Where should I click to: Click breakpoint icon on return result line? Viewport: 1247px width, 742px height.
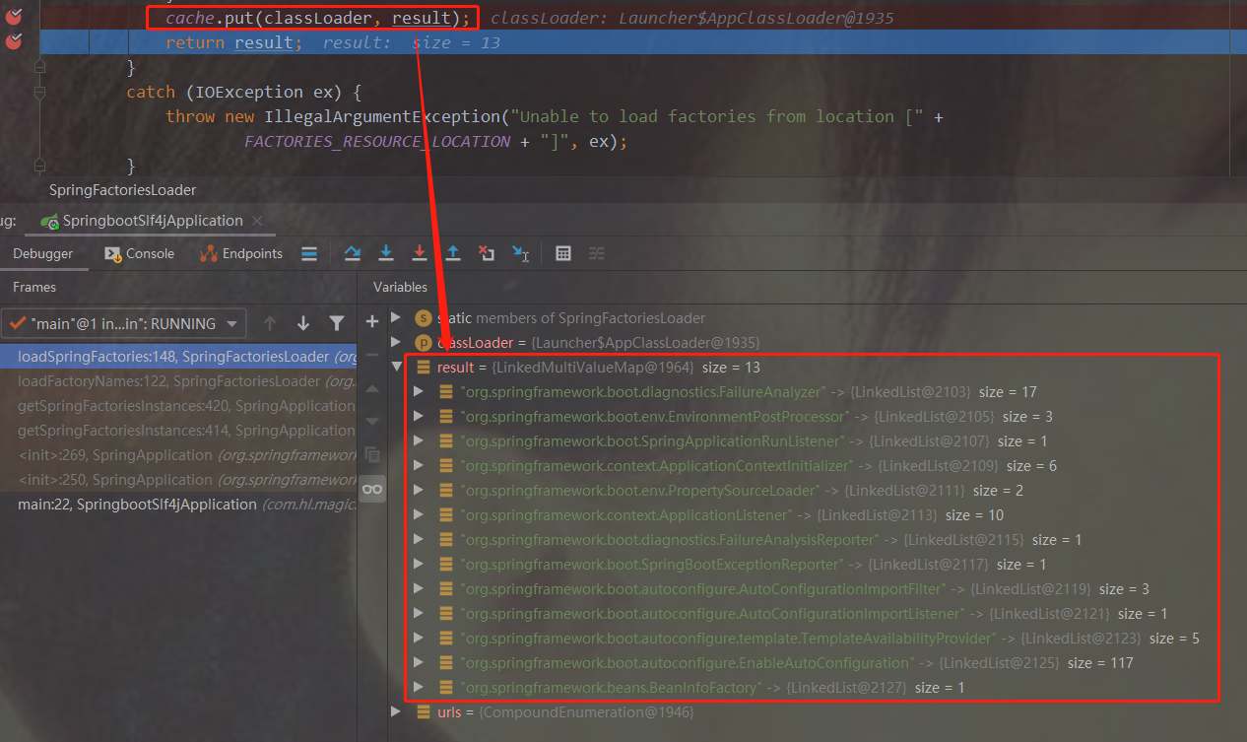point(14,41)
